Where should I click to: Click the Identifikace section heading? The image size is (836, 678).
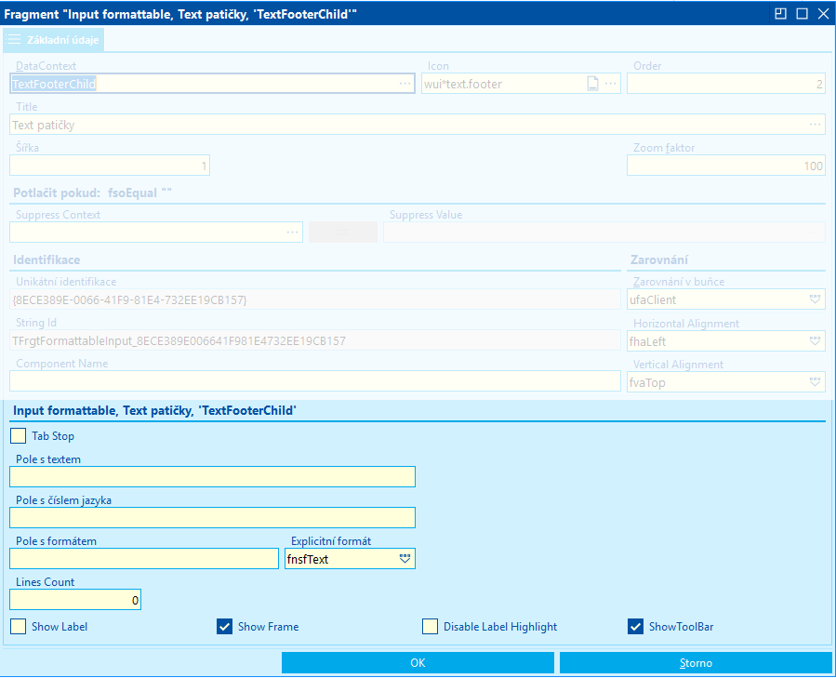click(46, 259)
